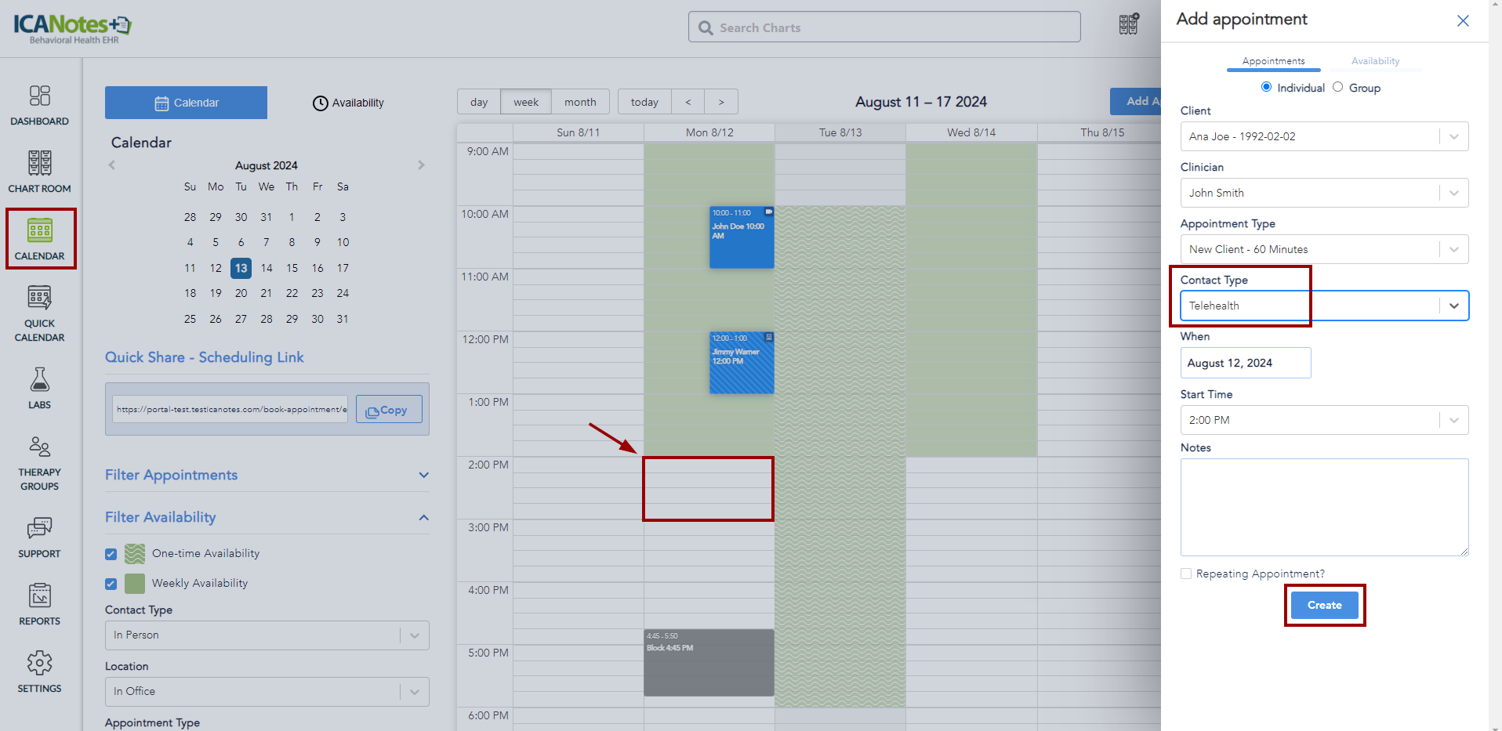Check the Repeating Appointment checkbox
1502x731 pixels.
coord(1186,574)
